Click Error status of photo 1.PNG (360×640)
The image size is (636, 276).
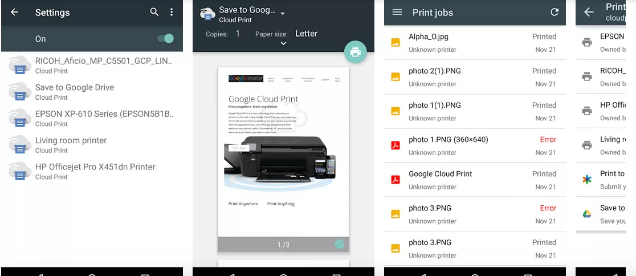[x=548, y=140]
